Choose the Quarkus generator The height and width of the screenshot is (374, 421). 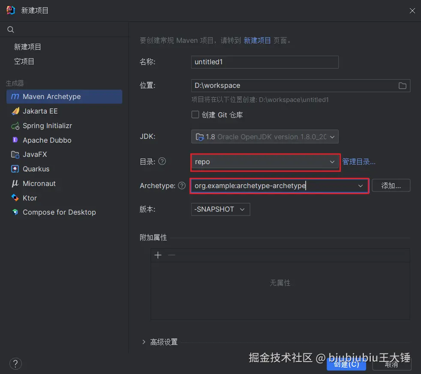(64, 169)
